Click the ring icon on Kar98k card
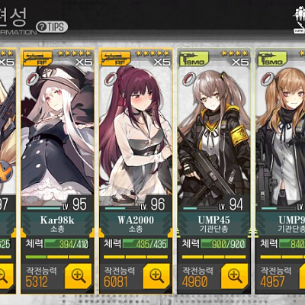The width and height of the screenshot is (305, 305). pyautogui.click(x=34, y=79)
